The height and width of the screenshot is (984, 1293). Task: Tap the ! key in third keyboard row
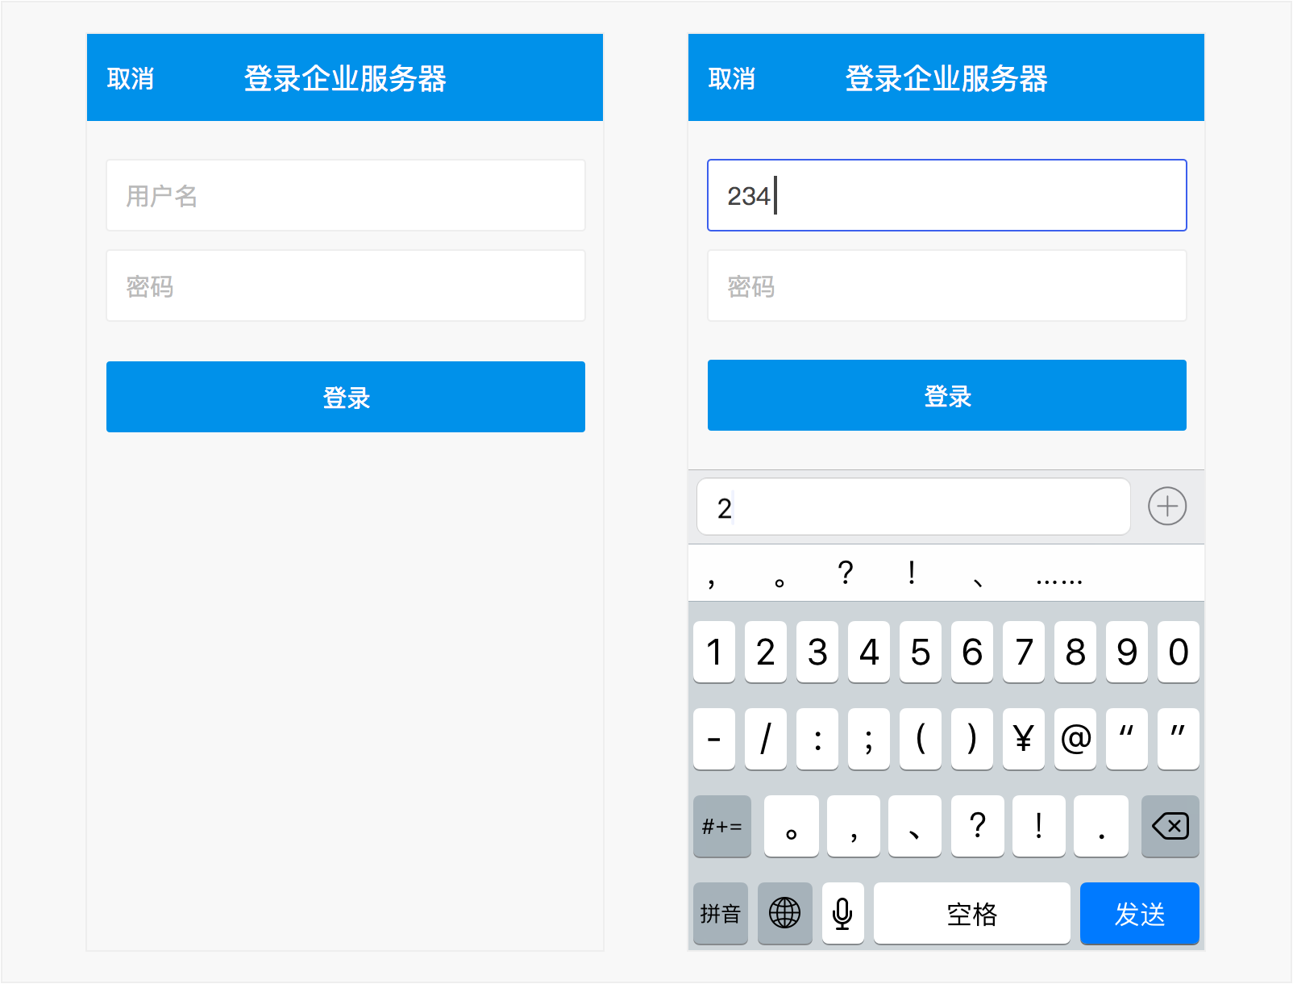[x=1039, y=826]
